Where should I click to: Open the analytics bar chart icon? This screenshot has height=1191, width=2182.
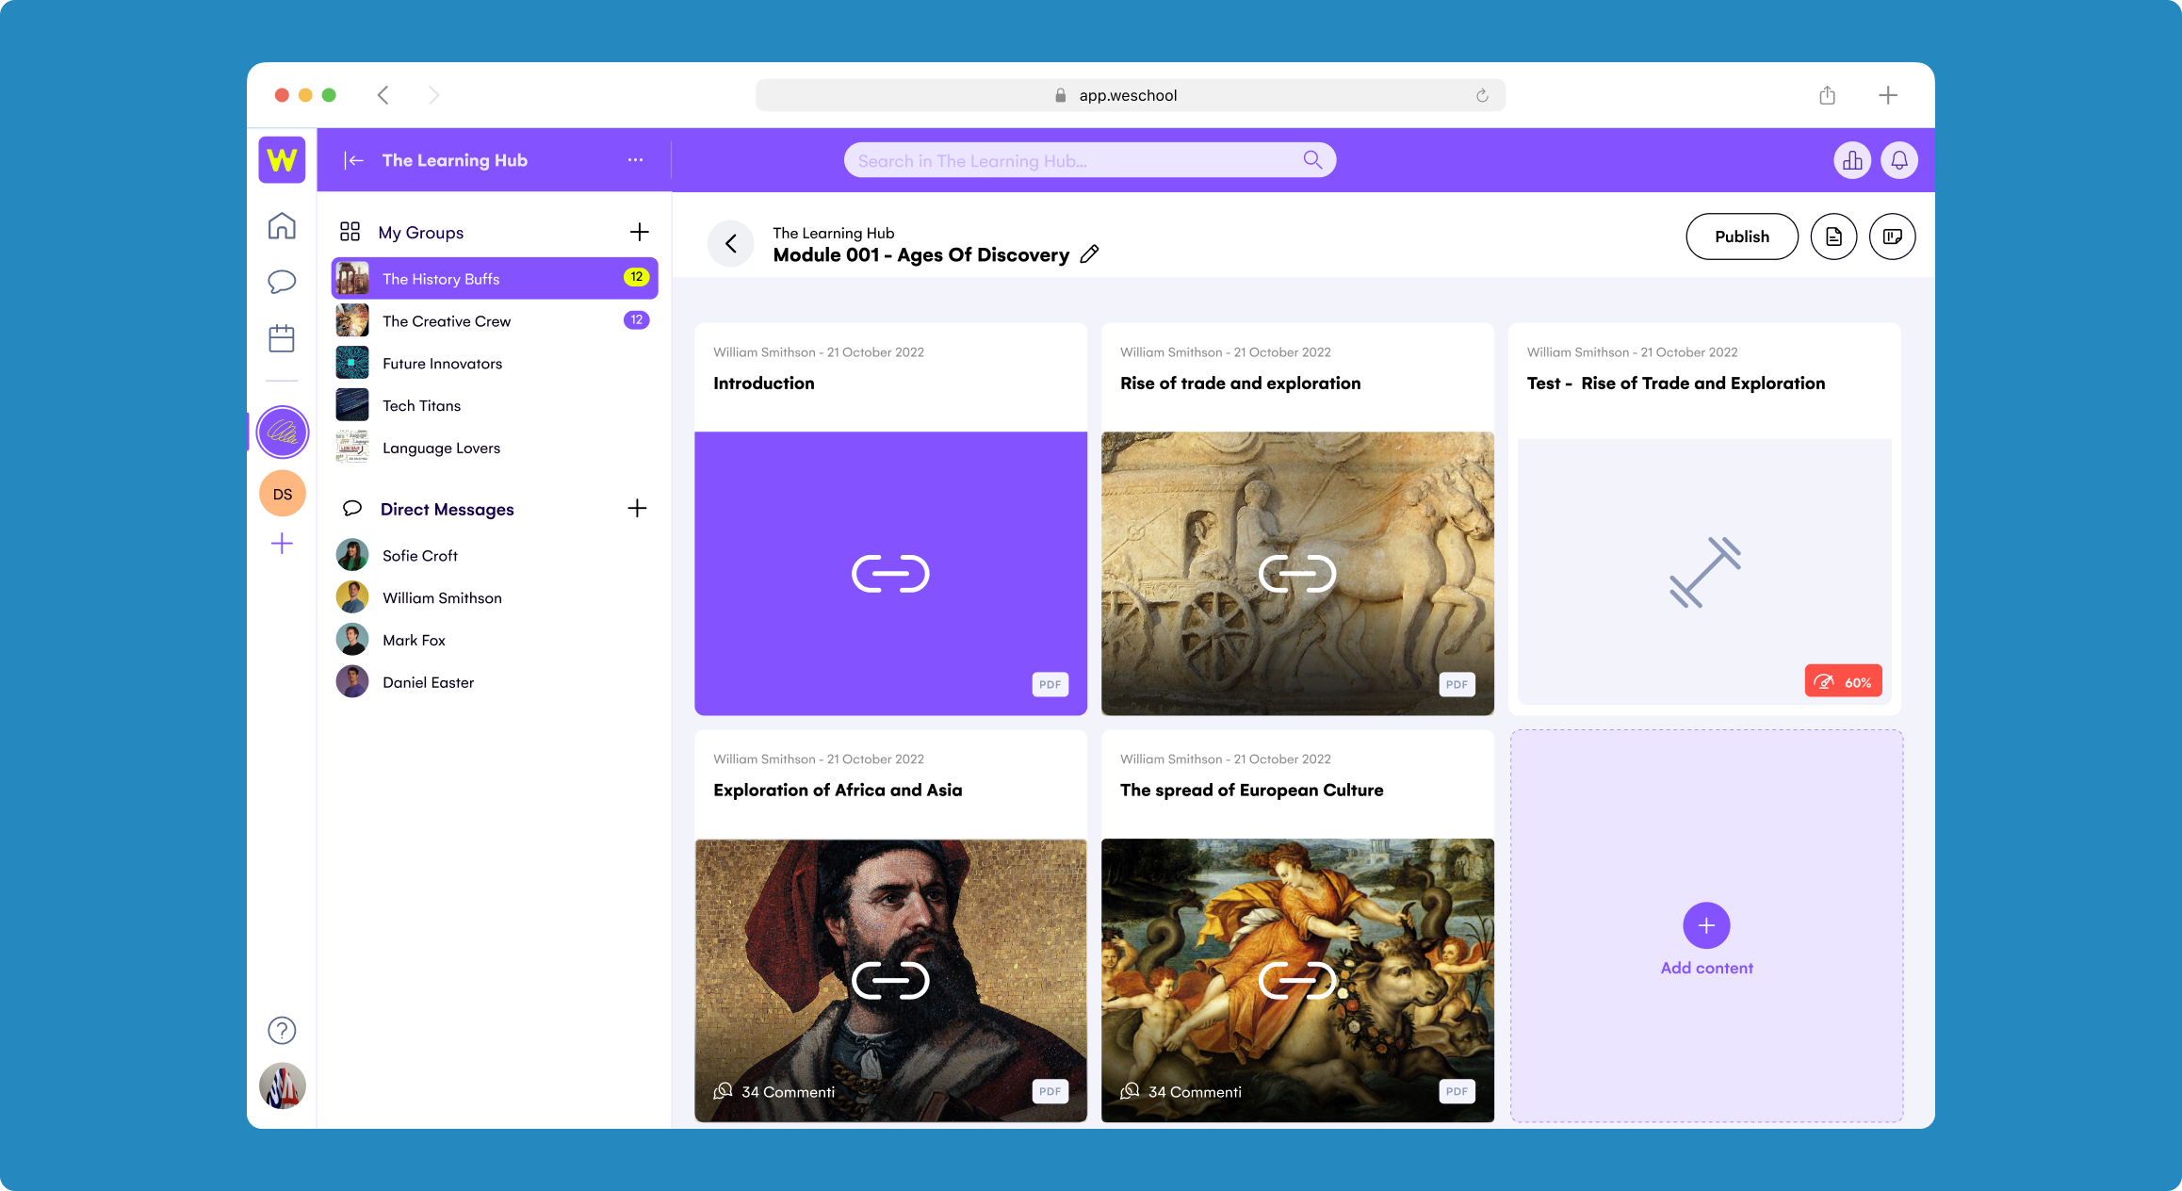click(x=1852, y=160)
